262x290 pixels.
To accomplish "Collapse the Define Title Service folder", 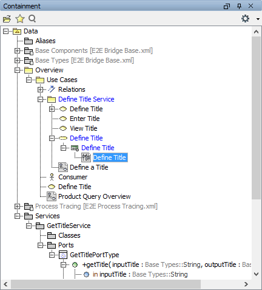I will [x=41, y=99].
